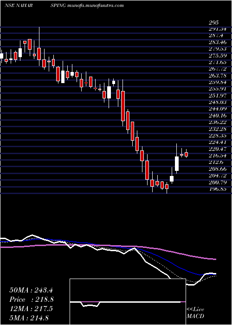Click inside the MACD indicator box
This screenshot has width=232, height=325.
[128, 302]
